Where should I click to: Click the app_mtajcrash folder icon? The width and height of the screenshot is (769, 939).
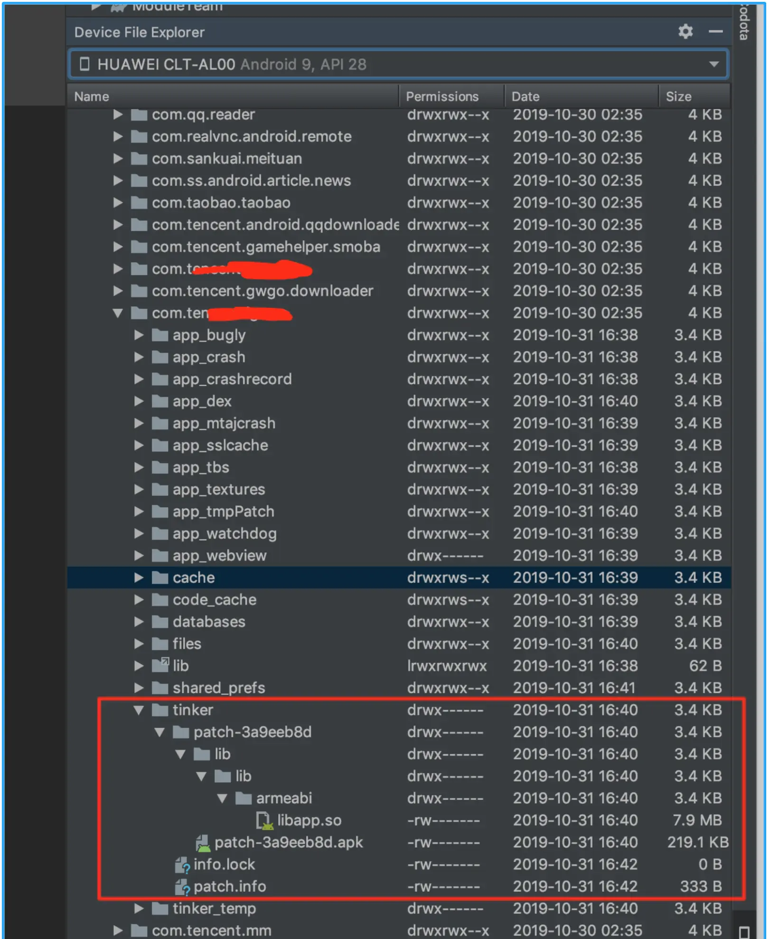160,423
